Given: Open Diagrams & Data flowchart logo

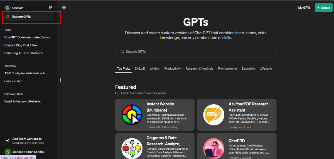Looking at the screenshot, I should coord(132,148).
